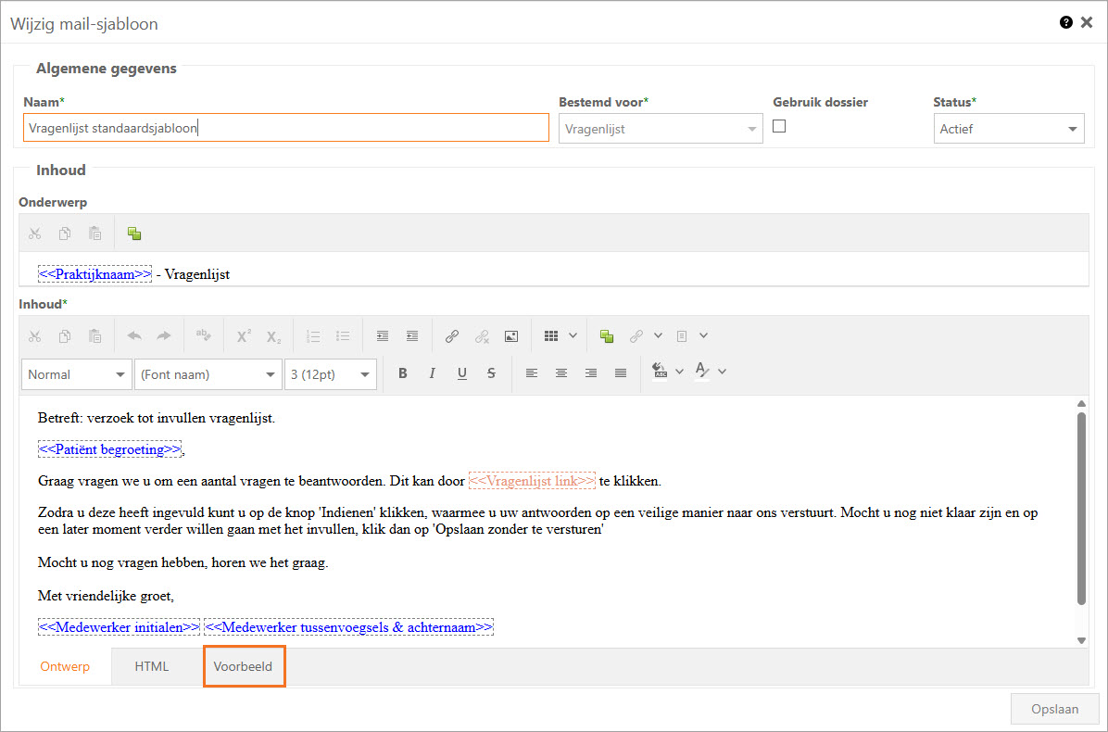This screenshot has width=1108, height=732.
Task: Click the insert image icon
Action: pyautogui.click(x=511, y=336)
